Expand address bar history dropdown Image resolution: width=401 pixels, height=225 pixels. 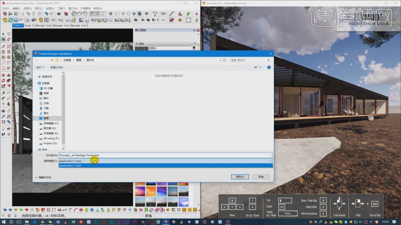pyautogui.click(x=220, y=60)
